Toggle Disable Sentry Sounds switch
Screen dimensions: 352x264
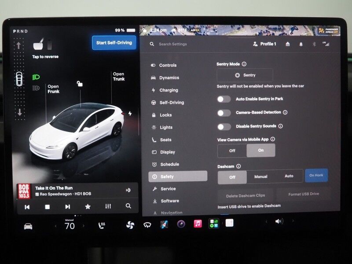click(224, 127)
